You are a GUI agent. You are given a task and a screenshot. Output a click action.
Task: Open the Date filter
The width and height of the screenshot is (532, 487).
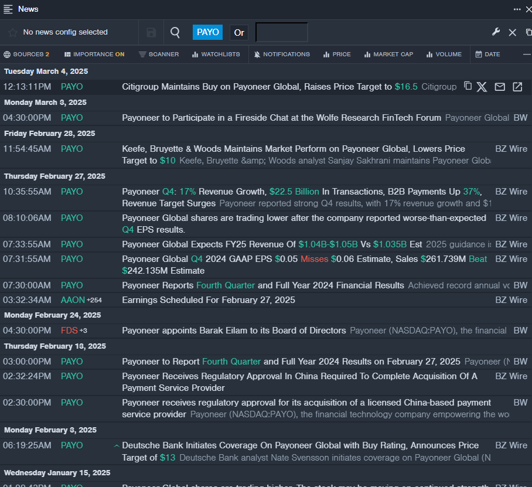(487, 55)
